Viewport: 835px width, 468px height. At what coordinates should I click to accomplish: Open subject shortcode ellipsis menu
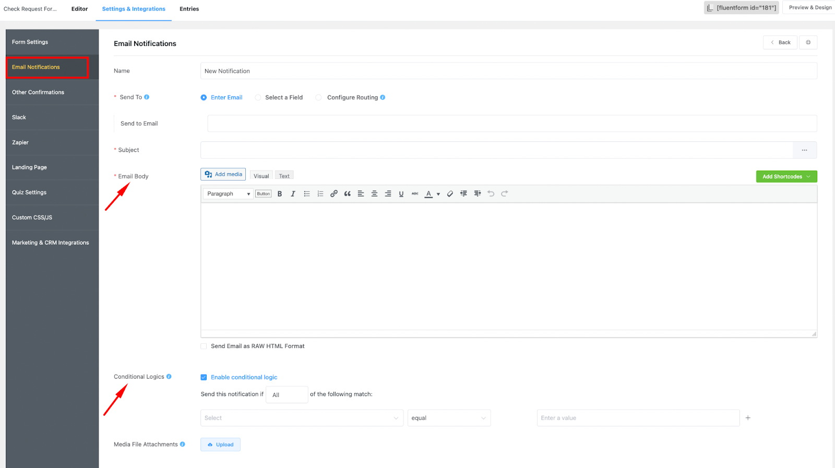tap(805, 150)
